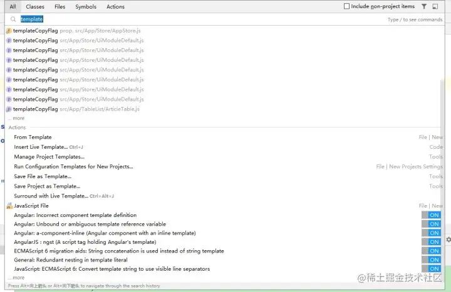This screenshot has width=451, height=292.
Task: Select Save File as Template action
Action: point(224,176)
